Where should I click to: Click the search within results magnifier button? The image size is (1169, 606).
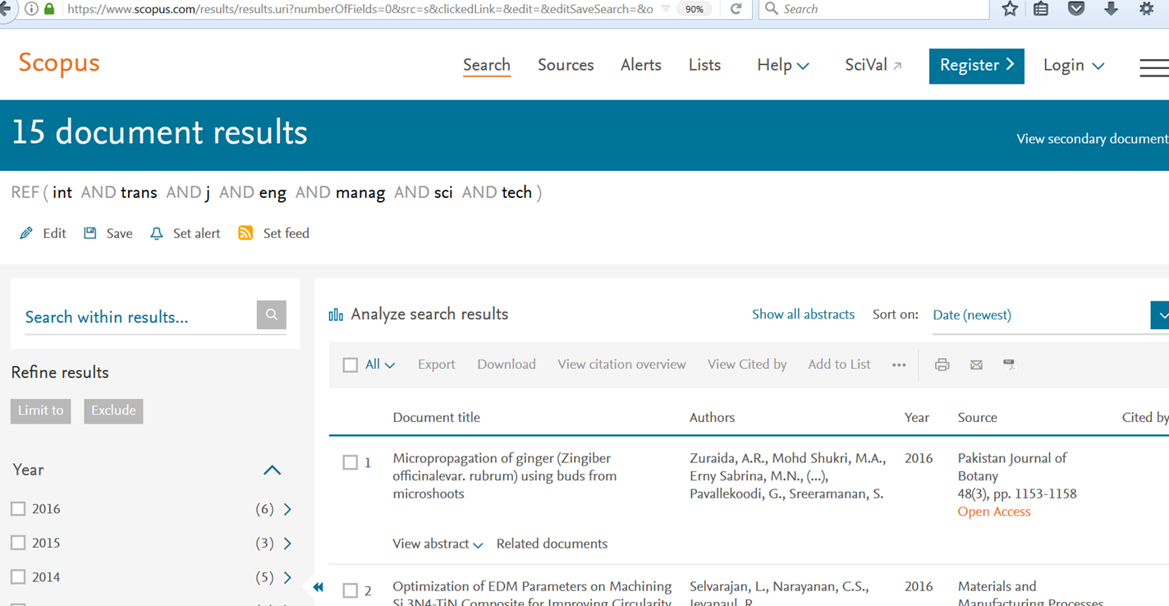(x=271, y=314)
